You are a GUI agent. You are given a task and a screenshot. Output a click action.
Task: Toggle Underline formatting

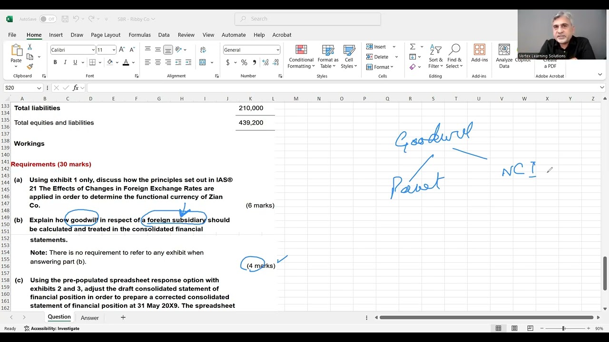point(75,62)
